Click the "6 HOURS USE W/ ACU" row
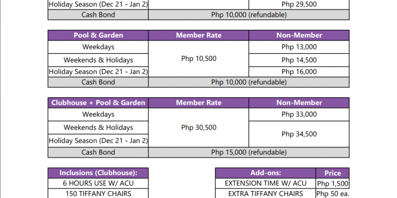The height and width of the screenshot is (198, 397). 98,183
